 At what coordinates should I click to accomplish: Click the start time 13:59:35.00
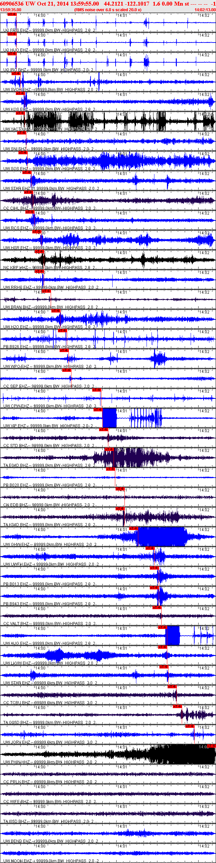tap(11, 10)
